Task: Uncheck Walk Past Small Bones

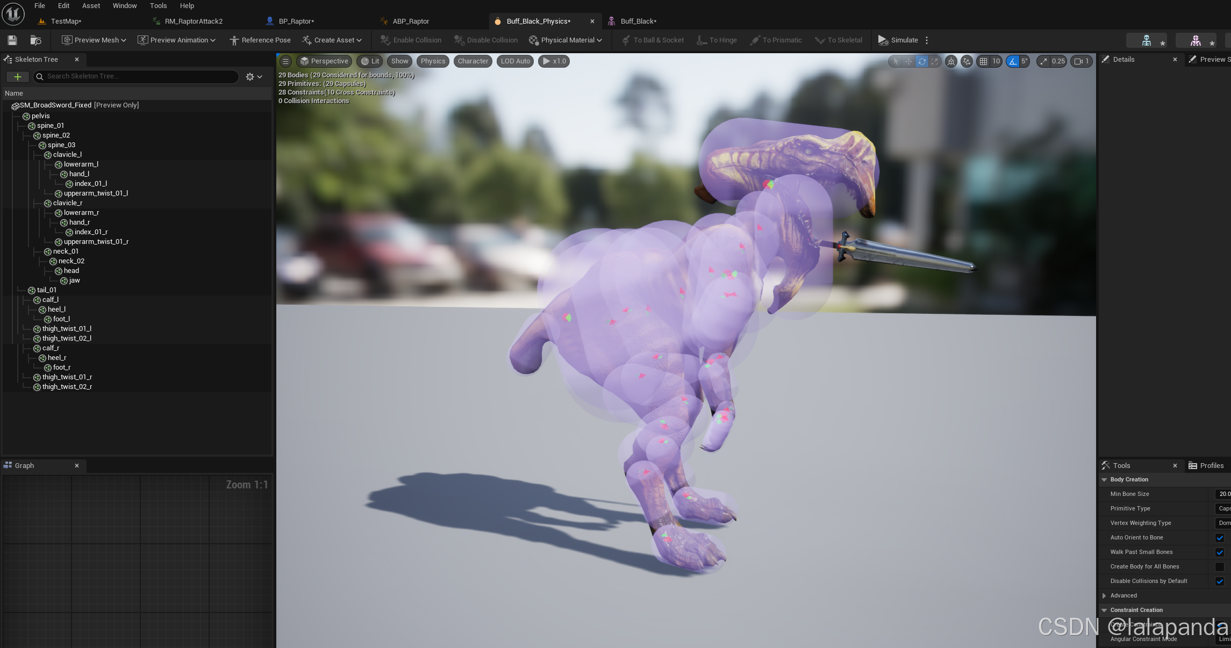Action: pos(1219,552)
